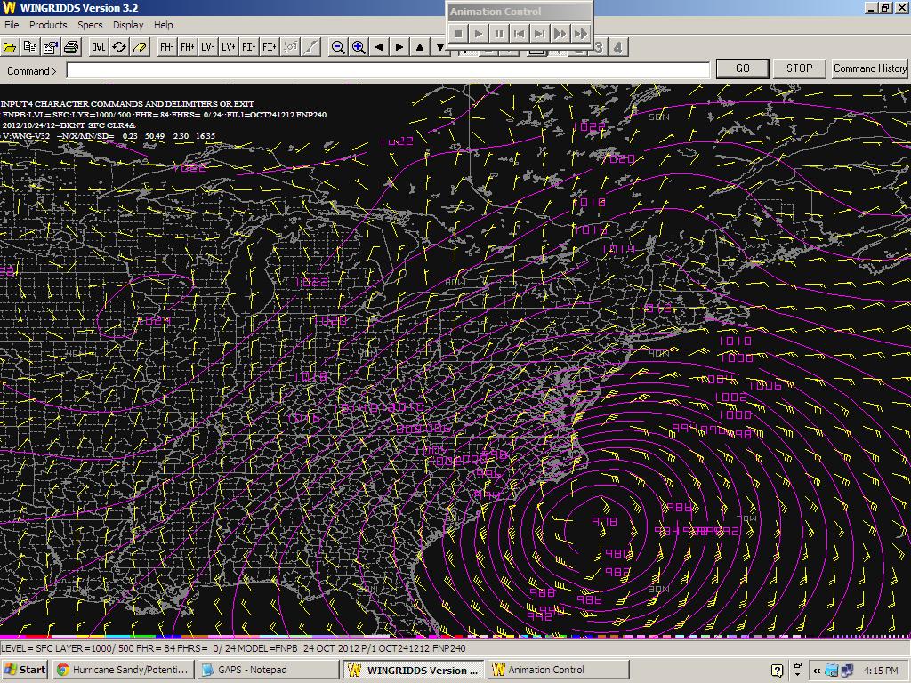Click the copy icon in toolbar
Viewport: 911px width, 683px height.
pos(30,47)
